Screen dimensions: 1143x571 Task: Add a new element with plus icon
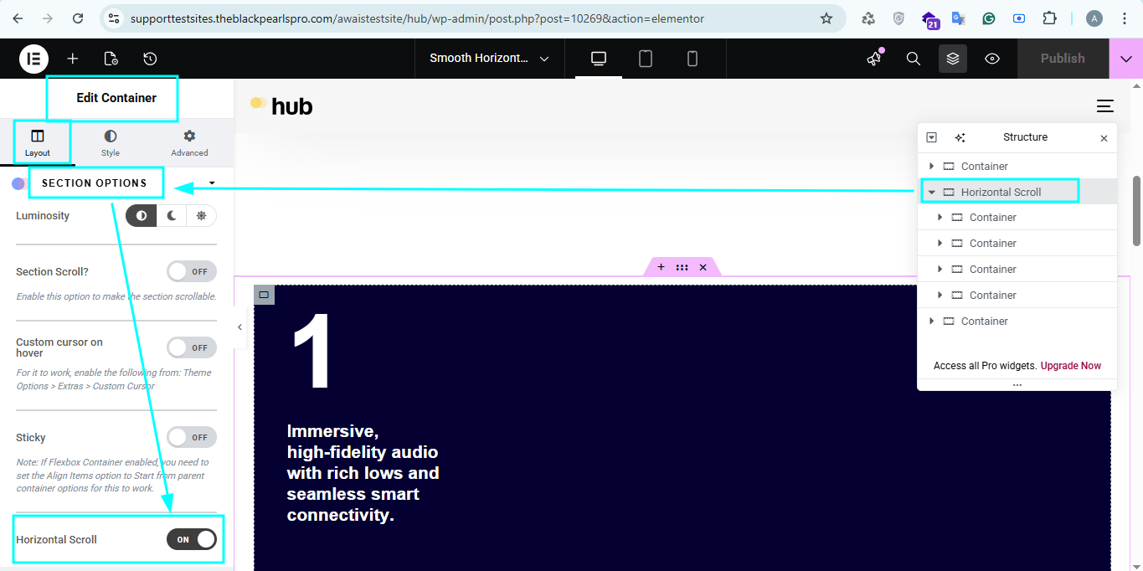73,59
